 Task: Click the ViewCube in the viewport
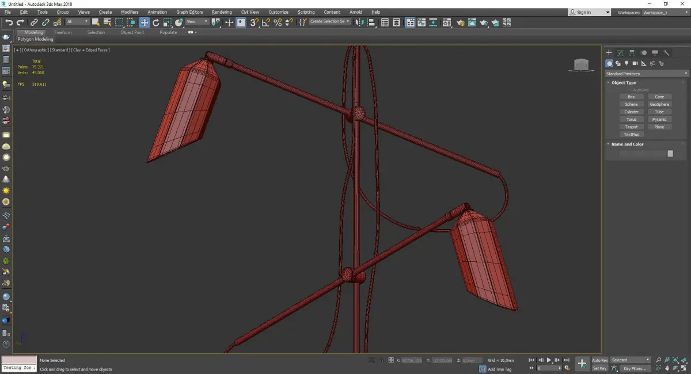[581, 64]
